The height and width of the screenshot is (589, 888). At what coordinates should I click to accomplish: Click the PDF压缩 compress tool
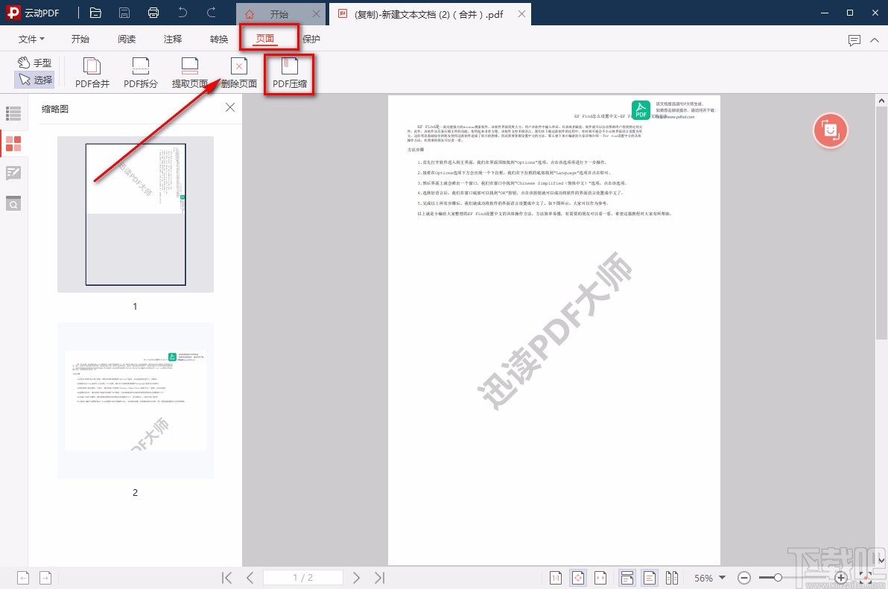pyautogui.click(x=289, y=73)
